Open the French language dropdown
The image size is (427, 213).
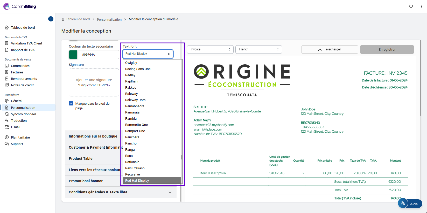coord(258,49)
